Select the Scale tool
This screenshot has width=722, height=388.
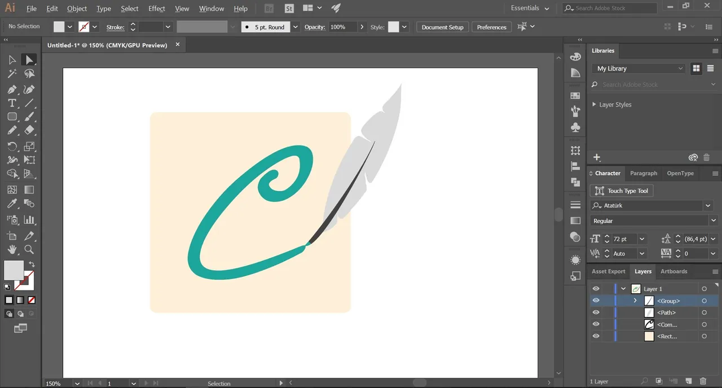coord(29,147)
